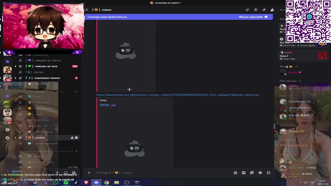Click the attachment plus button in the message box

coord(89,173)
